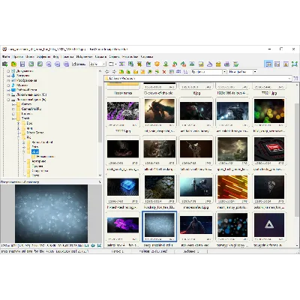Click the Rotate Left toolbar icon
300x300 pixels.
(175, 64)
